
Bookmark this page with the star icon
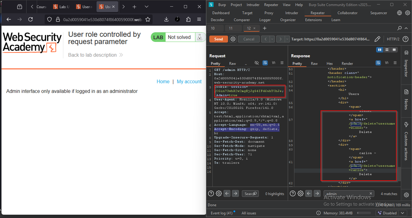148,20
